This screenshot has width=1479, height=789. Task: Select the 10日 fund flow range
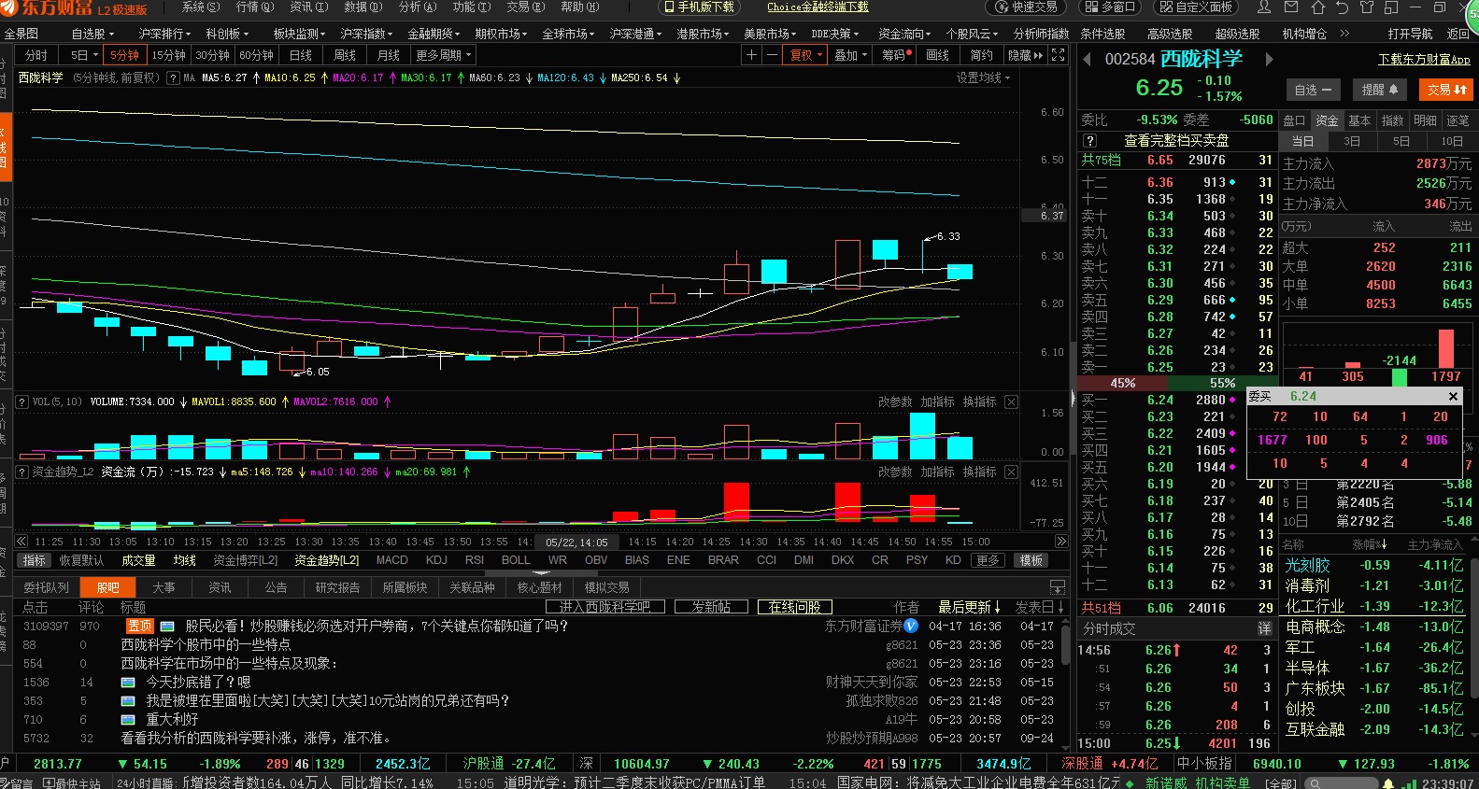[x=1452, y=141]
